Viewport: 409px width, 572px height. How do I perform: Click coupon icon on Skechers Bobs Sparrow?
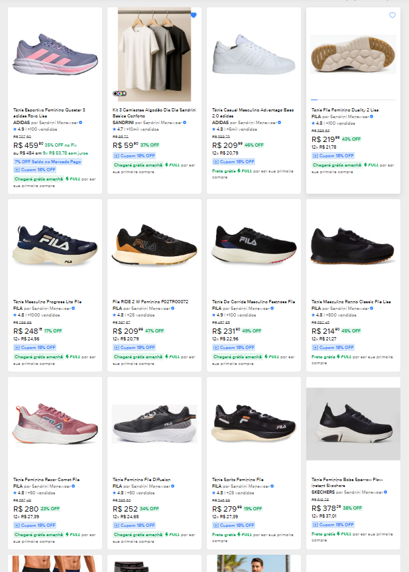316,524
